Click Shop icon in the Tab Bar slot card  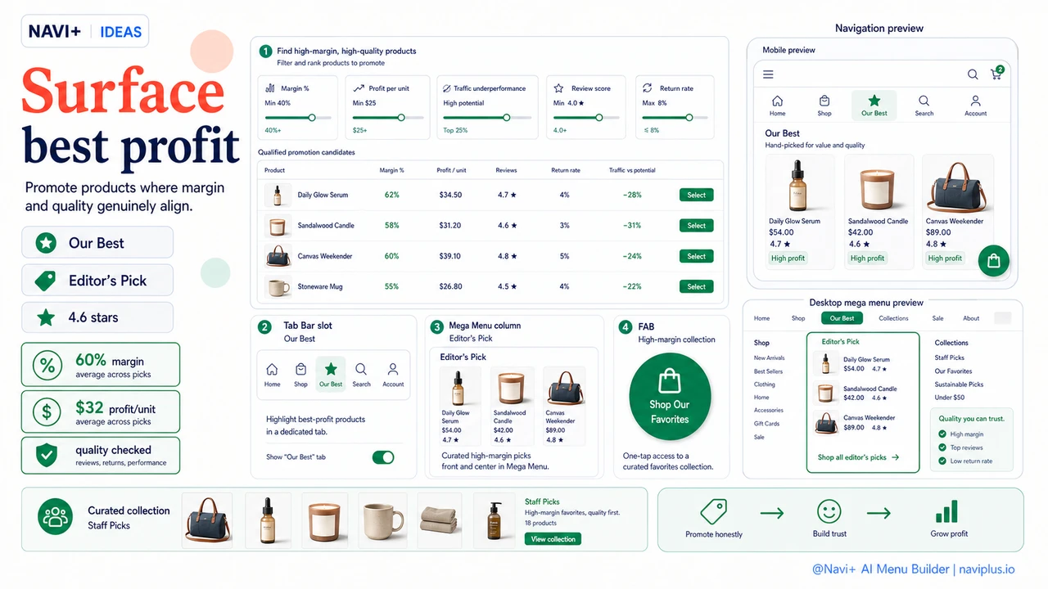(x=300, y=369)
